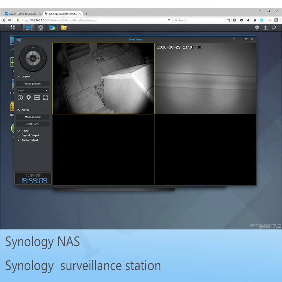The height and width of the screenshot is (282, 282).
Task: Open a new browser tab
Action: point(86,14)
